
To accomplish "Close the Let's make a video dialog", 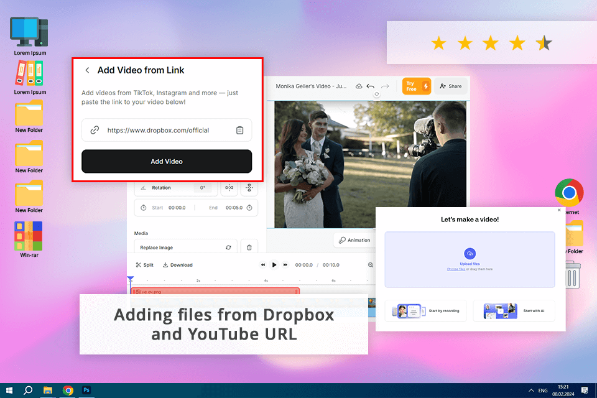I will pos(559,210).
